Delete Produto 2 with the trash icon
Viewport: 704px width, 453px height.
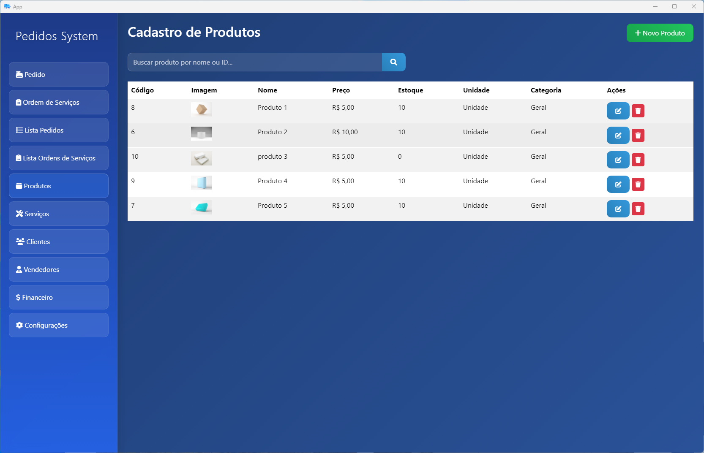638,136
